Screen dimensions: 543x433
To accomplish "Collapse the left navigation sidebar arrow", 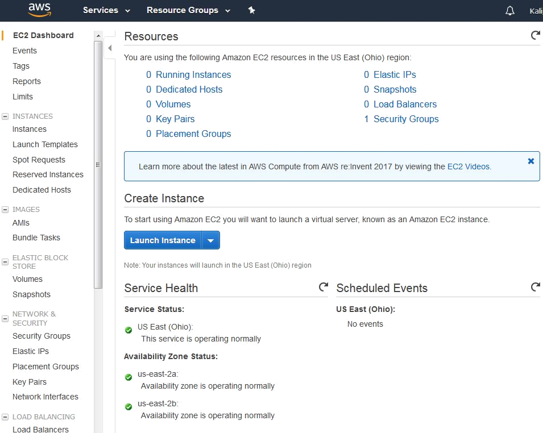I will pos(110,48).
